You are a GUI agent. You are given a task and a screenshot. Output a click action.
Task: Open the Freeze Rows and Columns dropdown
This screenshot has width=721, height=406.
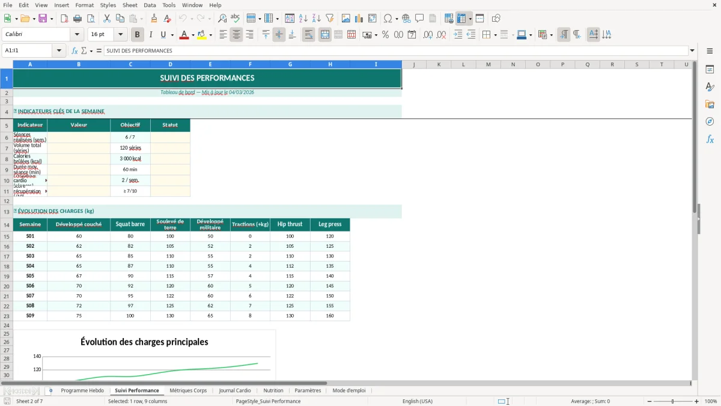click(x=470, y=19)
